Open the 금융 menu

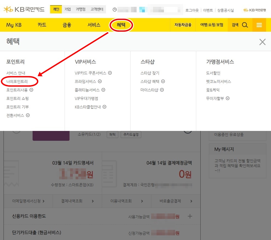(67, 25)
